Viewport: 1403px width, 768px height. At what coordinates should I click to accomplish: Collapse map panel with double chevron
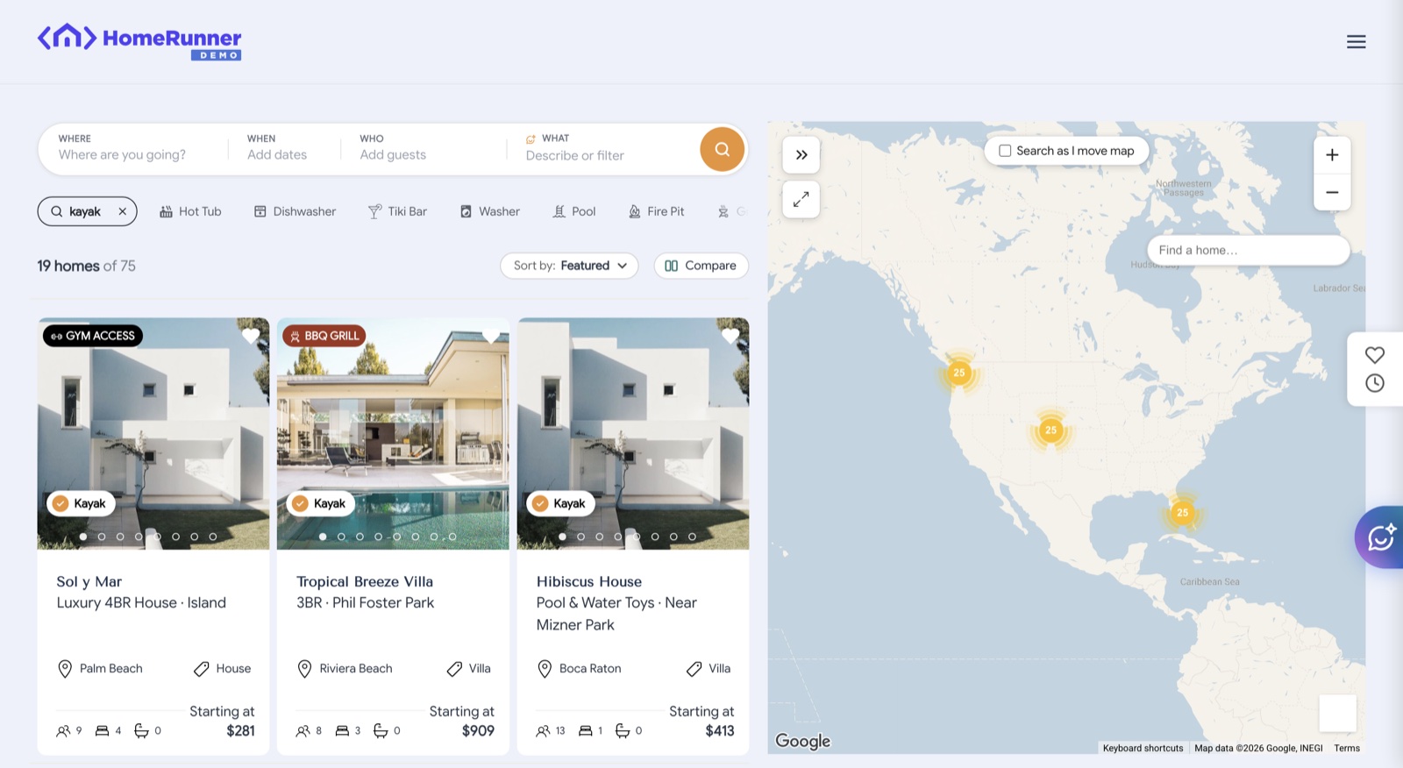click(x=801, y=155)
